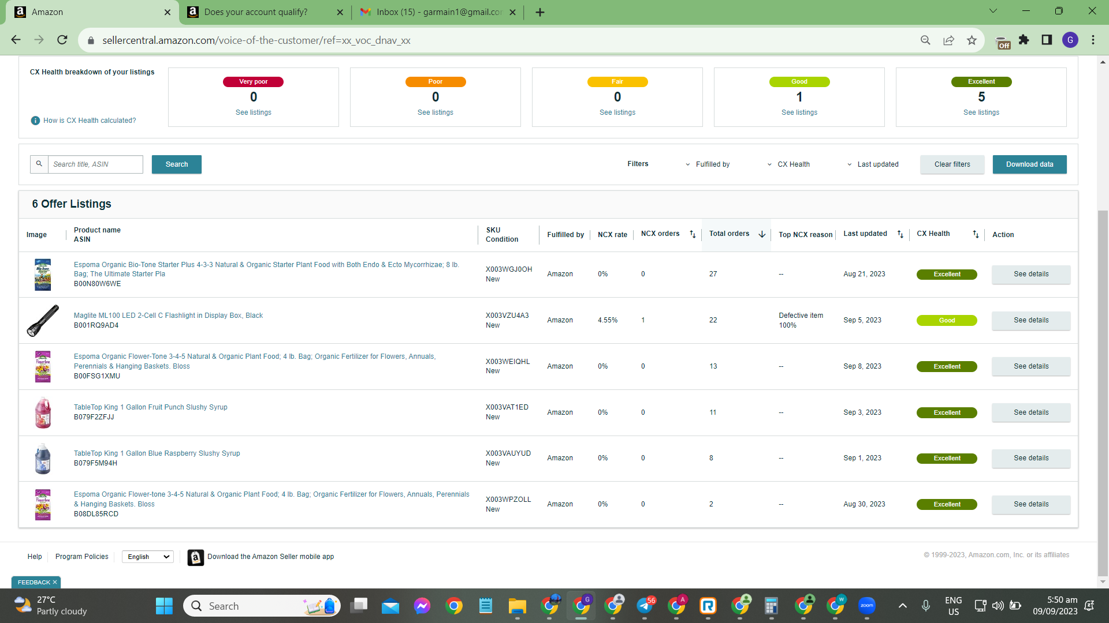Click the magnifier icon in the ASIN search box
The width and height of the screenshot is (1109, 623).
39,164
